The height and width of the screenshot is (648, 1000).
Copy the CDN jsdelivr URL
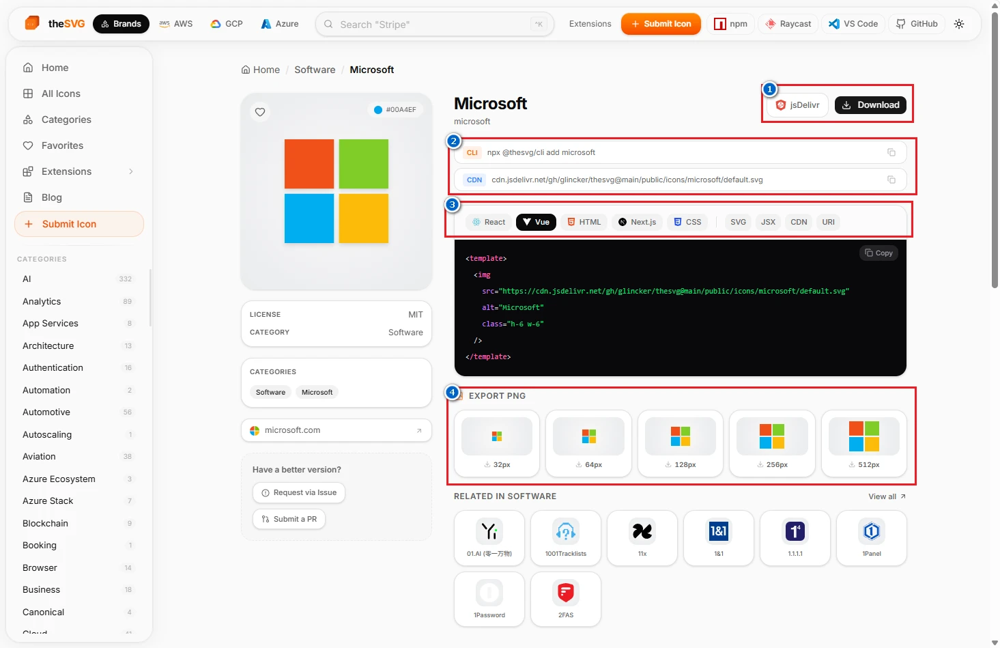891,180
